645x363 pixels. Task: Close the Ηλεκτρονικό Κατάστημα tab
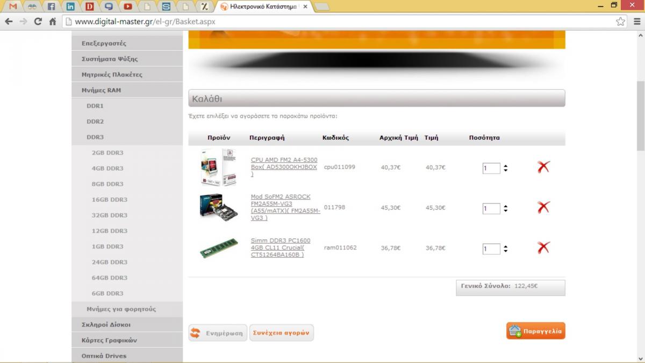305,7
